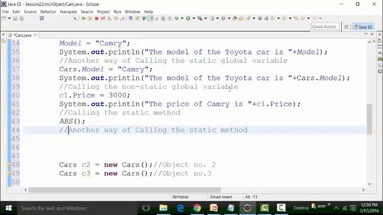
Task: Click the Suspend debug icon
Action: point(90,19)
